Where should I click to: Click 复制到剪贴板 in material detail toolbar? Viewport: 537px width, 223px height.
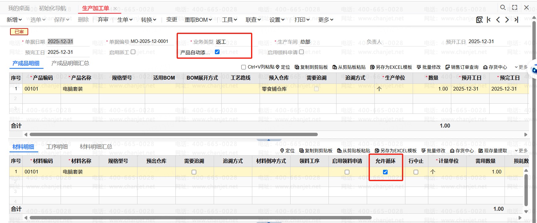point(316,151)
